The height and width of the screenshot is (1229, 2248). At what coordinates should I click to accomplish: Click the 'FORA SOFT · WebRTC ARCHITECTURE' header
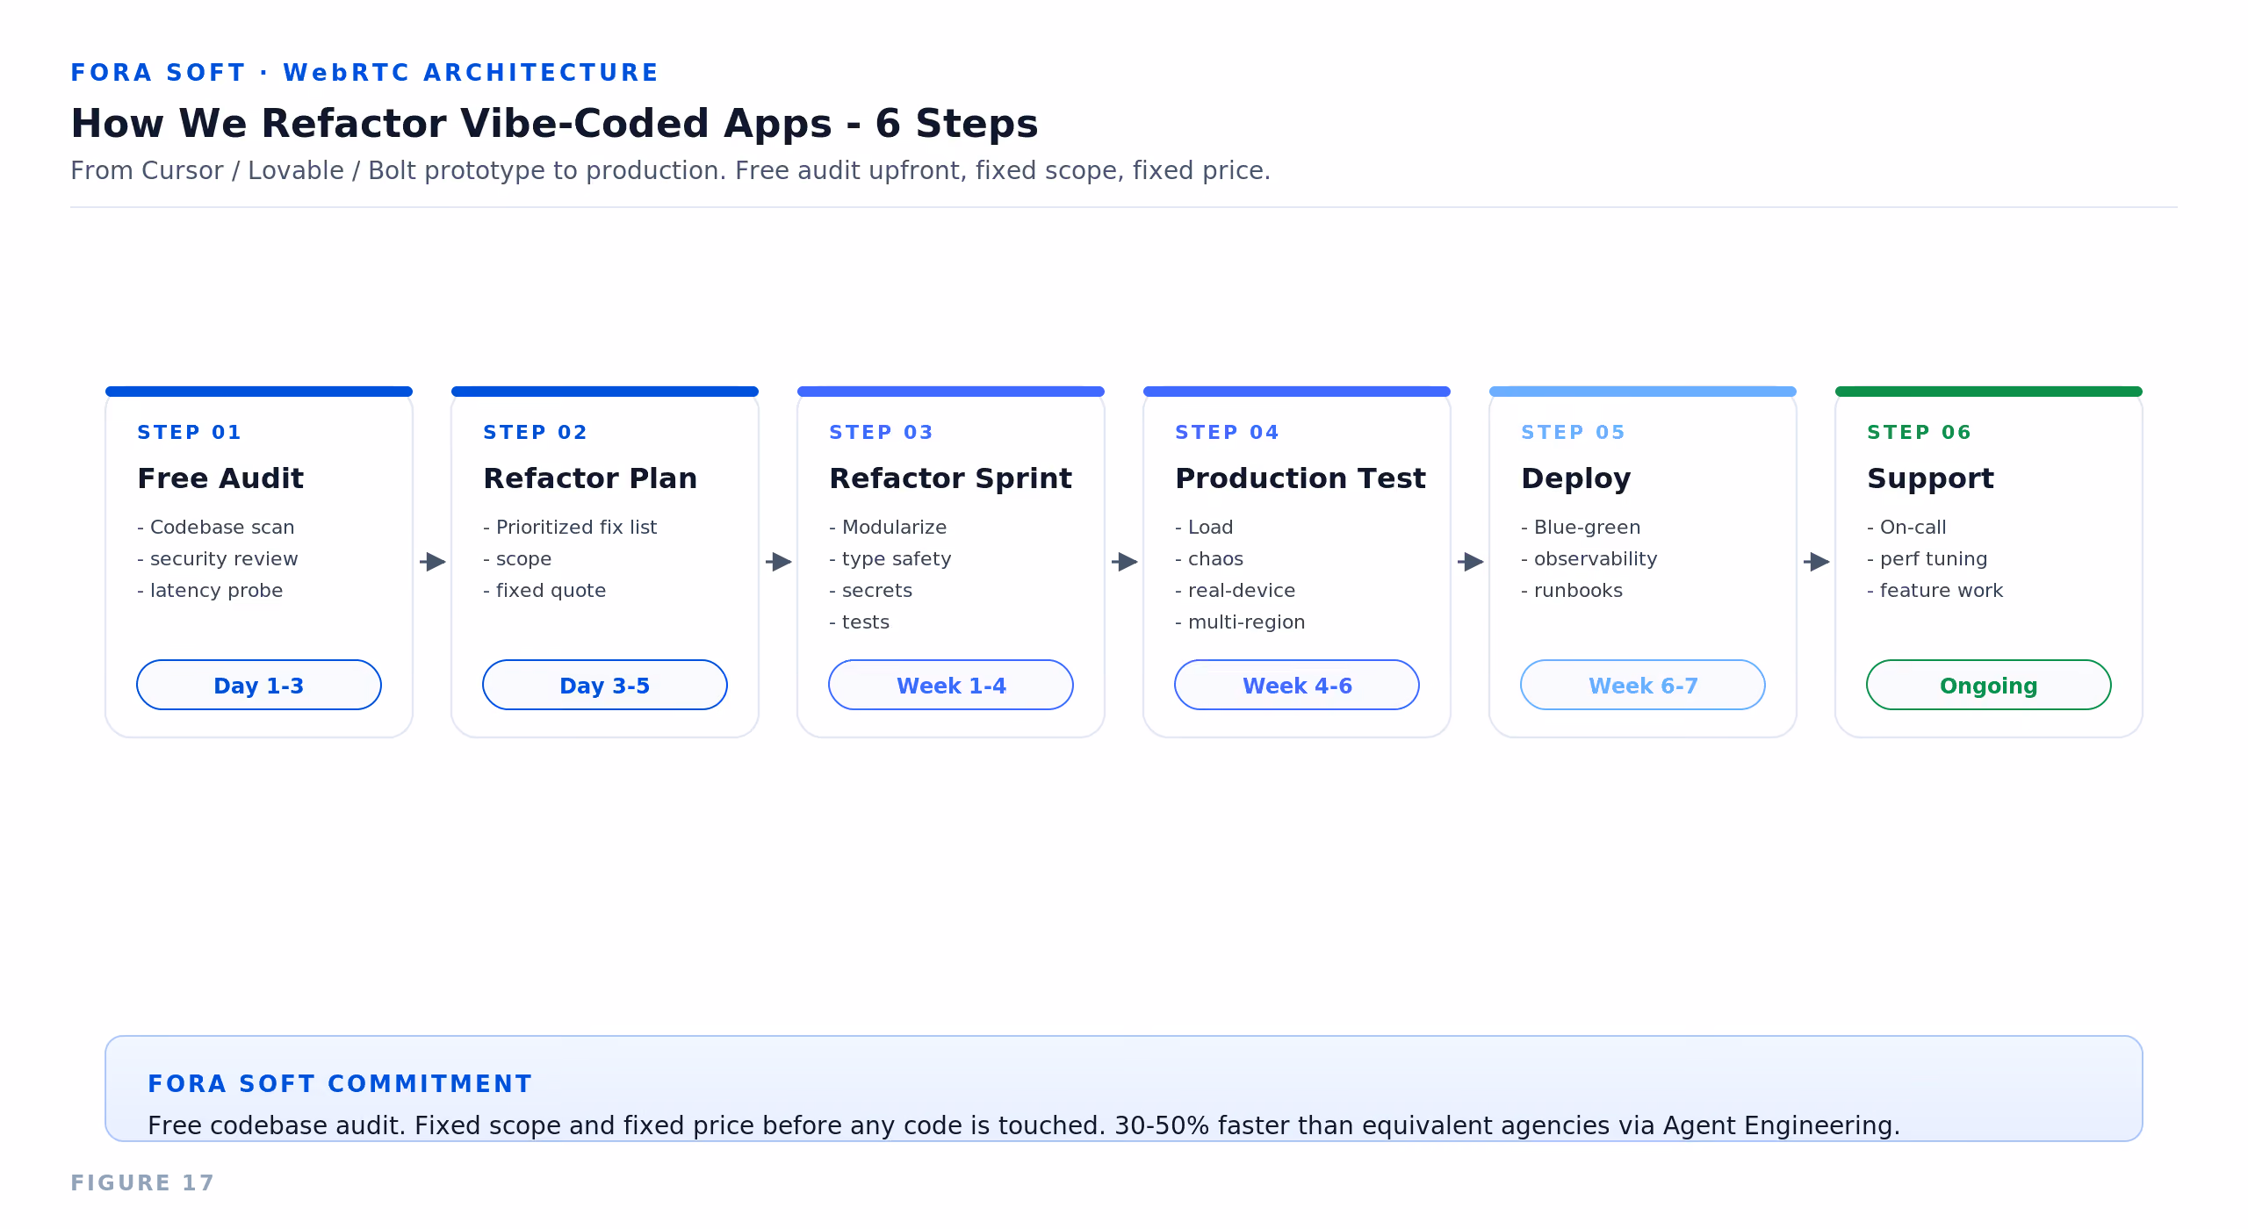pyautogui.click(x=364, y=72)
